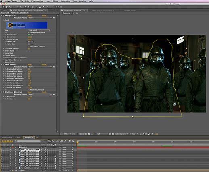209x172 pixels.
Task: Open the Animation menu
Action: pos(65,1)
